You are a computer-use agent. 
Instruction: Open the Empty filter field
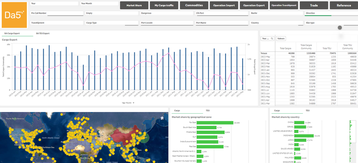coord(112,13)
